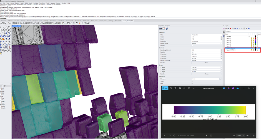Open the Projection dropdown

point(206,41)
